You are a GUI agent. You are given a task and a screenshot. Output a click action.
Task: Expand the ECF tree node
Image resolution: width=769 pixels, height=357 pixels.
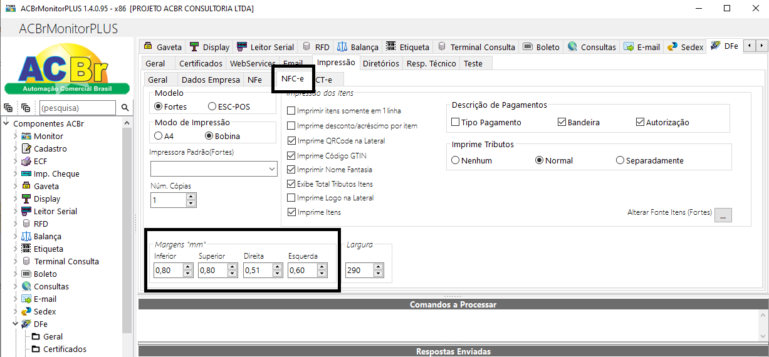pyautogui.click(x=16, y=161)
